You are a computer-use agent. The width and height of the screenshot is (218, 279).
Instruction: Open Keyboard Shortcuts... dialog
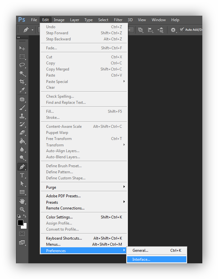tap(84, 238)
